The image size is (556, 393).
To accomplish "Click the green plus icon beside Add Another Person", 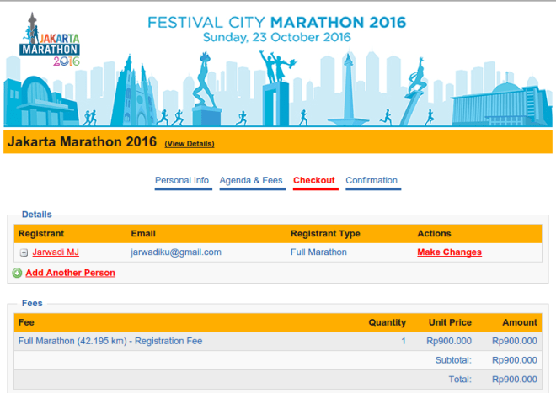I will point(17,273).
